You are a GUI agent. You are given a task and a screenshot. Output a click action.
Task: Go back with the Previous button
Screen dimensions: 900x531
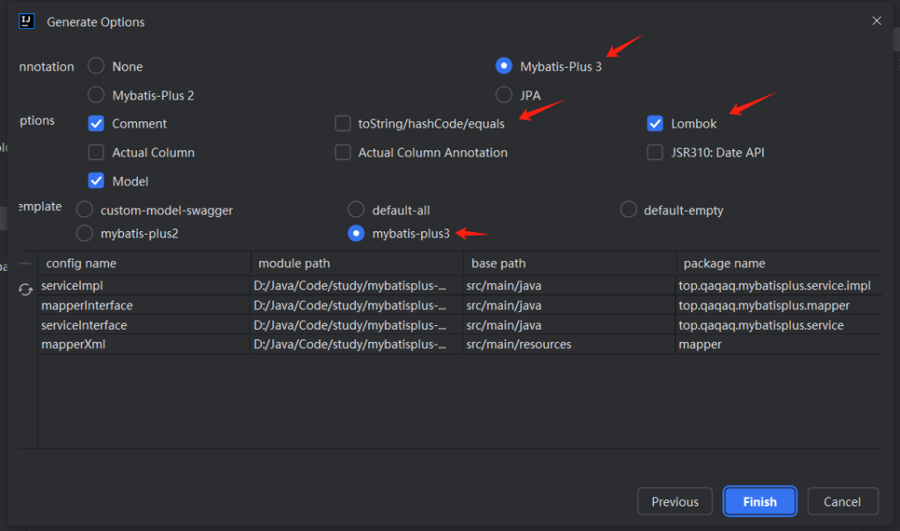coord(674,502)
